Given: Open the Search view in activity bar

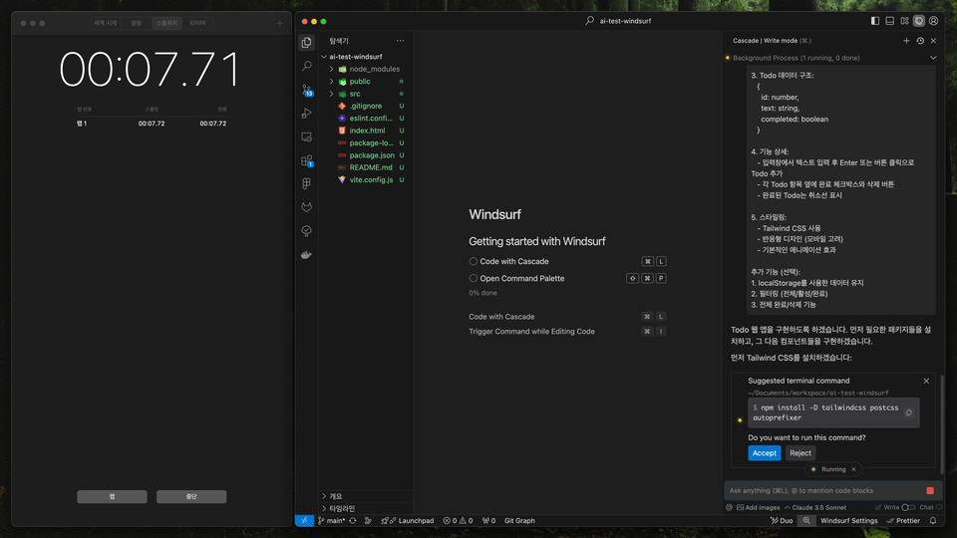Looking at the screenshot, I should (307, 66).
